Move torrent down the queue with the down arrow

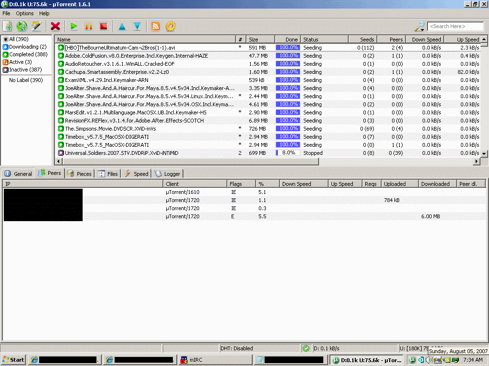click(137, 27)
